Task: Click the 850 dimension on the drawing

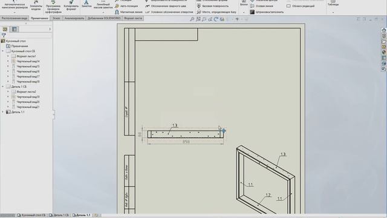Action: point(186,142)
